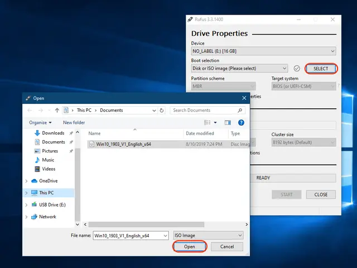This screenshot has height=268, width=357.
Task: Open the Partition scheme MBR dropdown
Action: click(x=223, y=87)
